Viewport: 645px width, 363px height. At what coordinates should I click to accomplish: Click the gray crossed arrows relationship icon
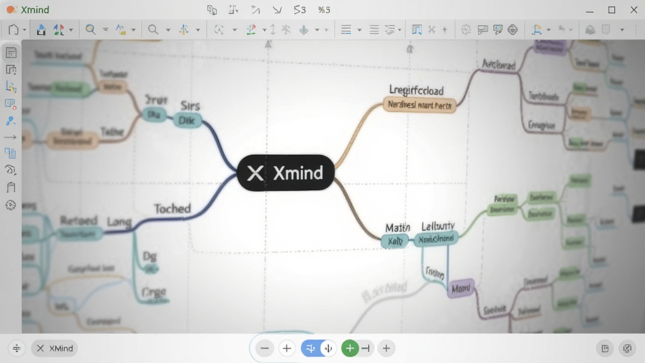pos(431,29)
